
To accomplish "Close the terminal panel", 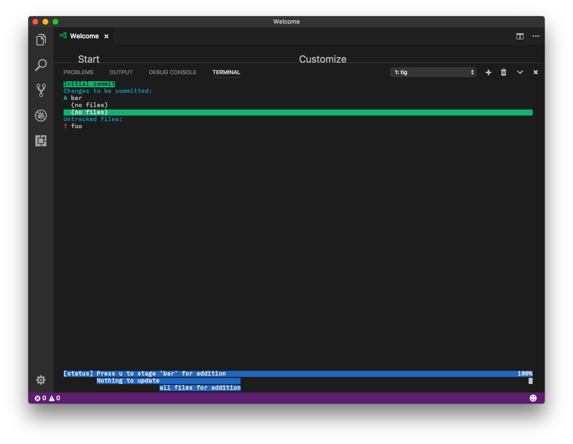I will (x=535, y=72).
